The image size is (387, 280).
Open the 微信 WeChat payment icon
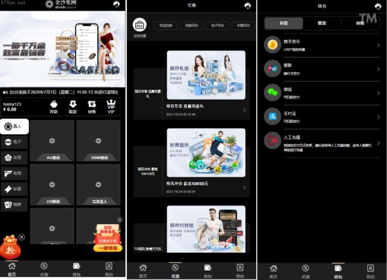coord(272,92)
